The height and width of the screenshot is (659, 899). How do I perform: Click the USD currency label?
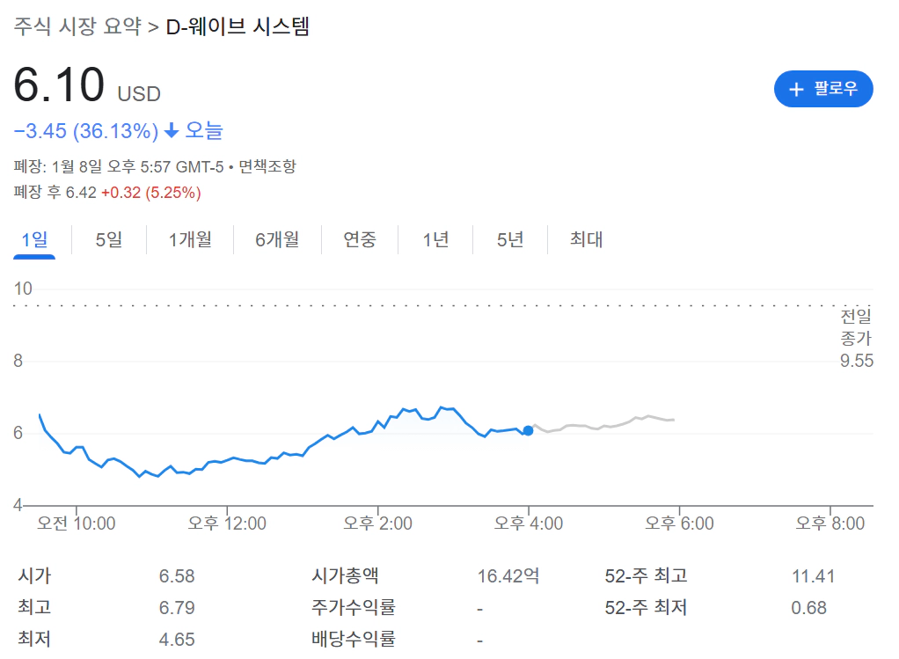click(x=139, y=94)
